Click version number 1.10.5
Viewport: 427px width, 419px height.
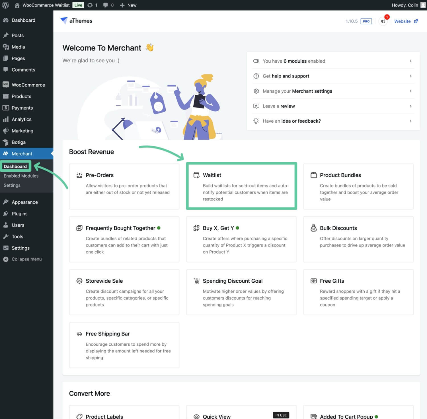pyautogui.click(x=352, y=21)
